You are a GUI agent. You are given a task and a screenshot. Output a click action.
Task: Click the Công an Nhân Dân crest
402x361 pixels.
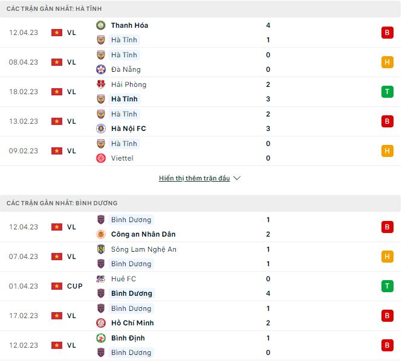(x=101, y=234)
